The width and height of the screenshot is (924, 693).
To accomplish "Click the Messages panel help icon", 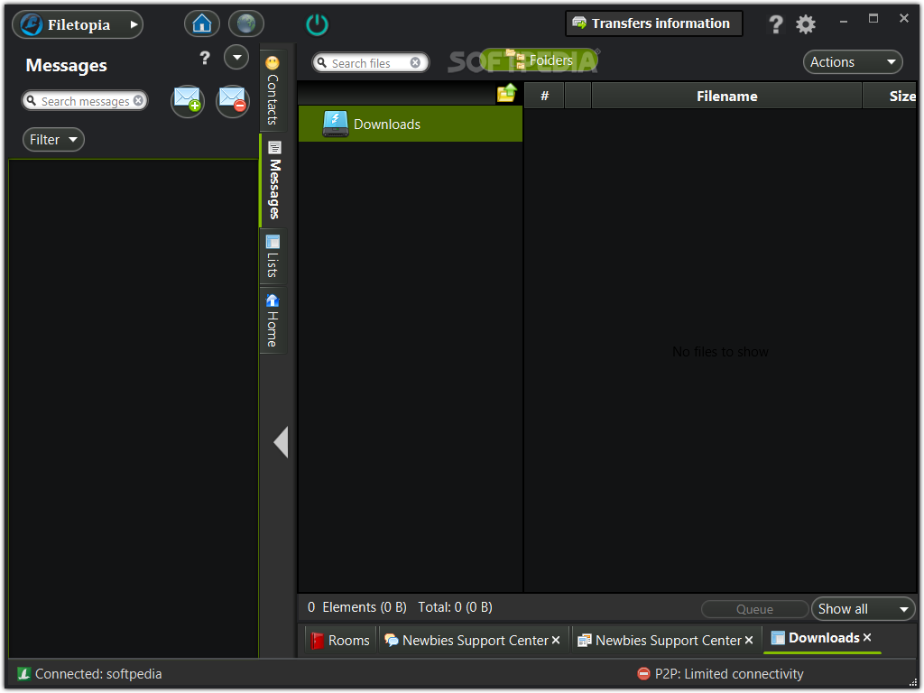I will coord(205,58).
